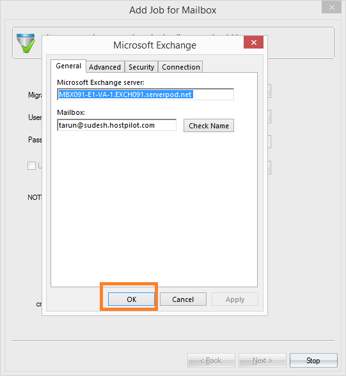Click the Stop button in Add Job window
This screenshot has height=376, width=346.
313,361
